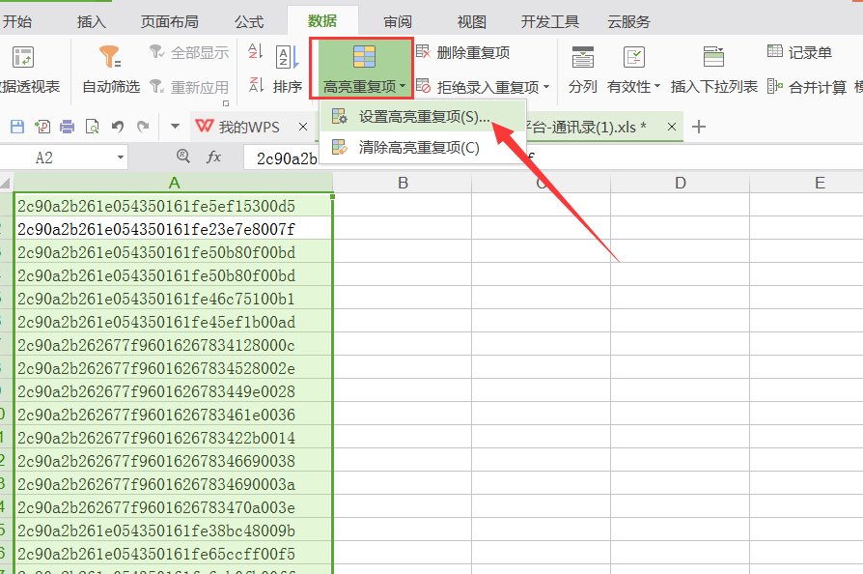Open the 分列 (Text to Columns) tool
The width and height of the screenshot is (863, 574).
pos(582,68)
